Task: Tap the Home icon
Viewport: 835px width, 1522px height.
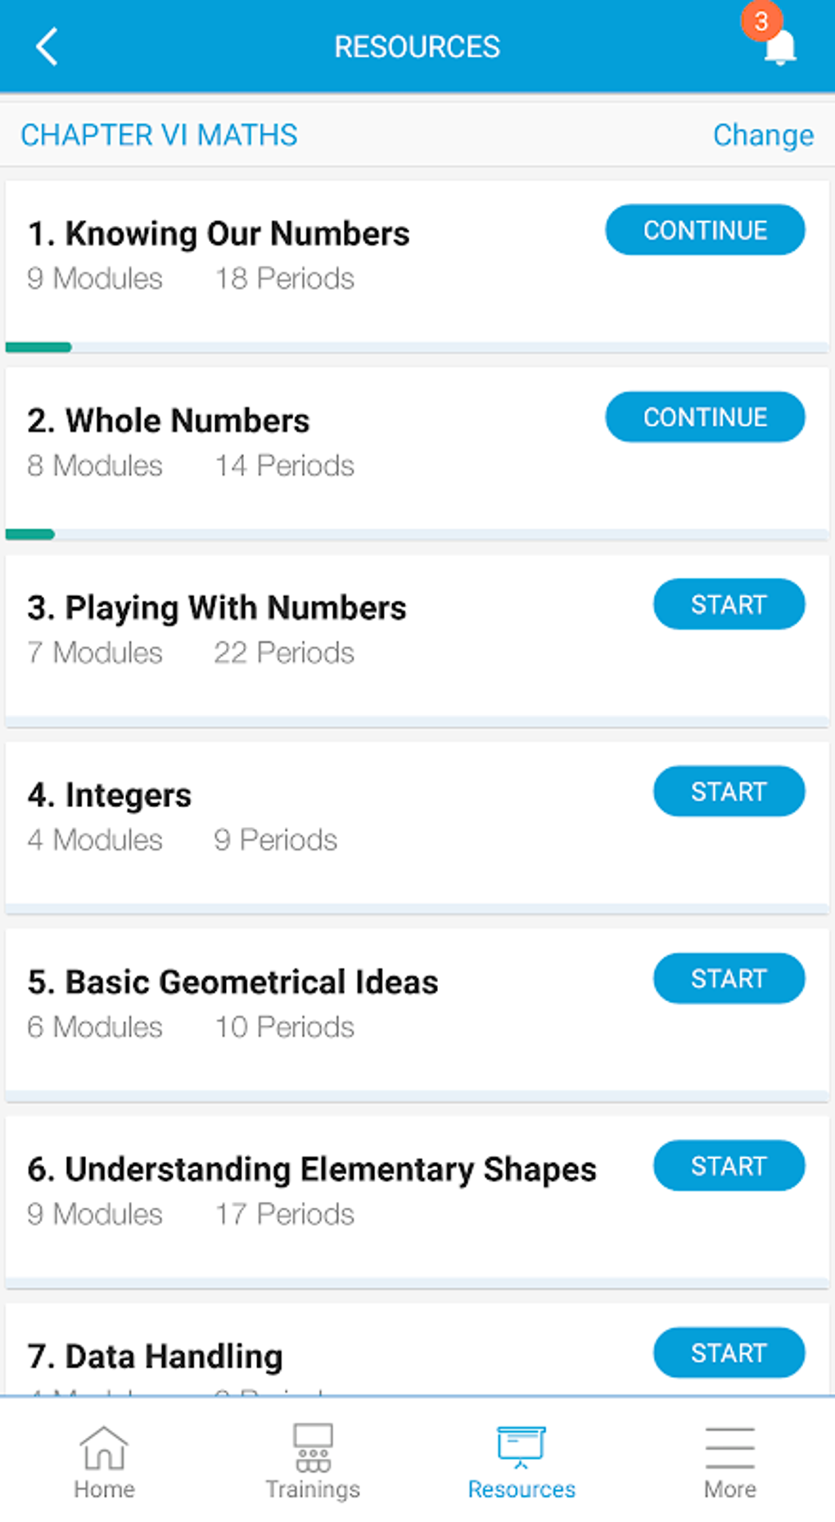Action: pos(104,1447)
